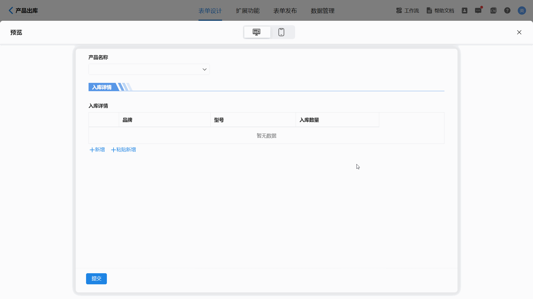This screenshot has height=299, width=533.
Task: Click the question mark help icon
Action: pos(507,11)
